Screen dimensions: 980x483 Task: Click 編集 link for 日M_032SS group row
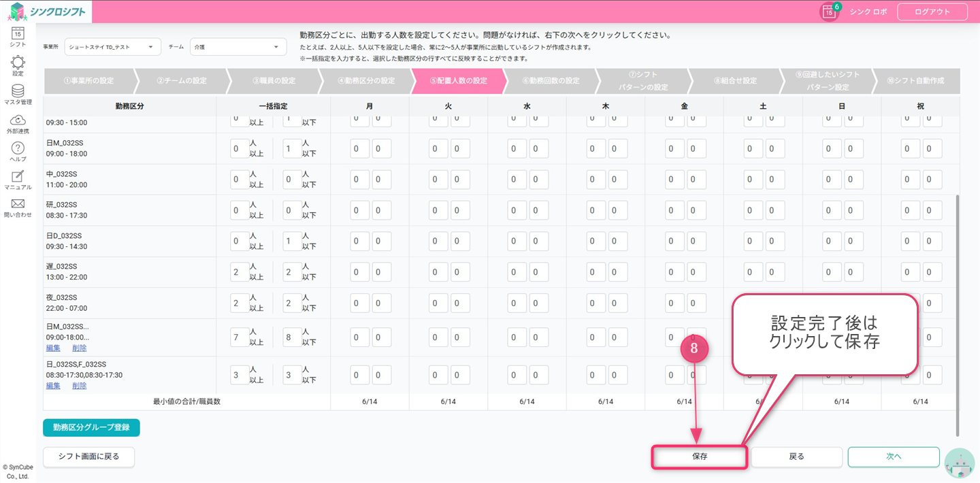click(x=53, y=348)
